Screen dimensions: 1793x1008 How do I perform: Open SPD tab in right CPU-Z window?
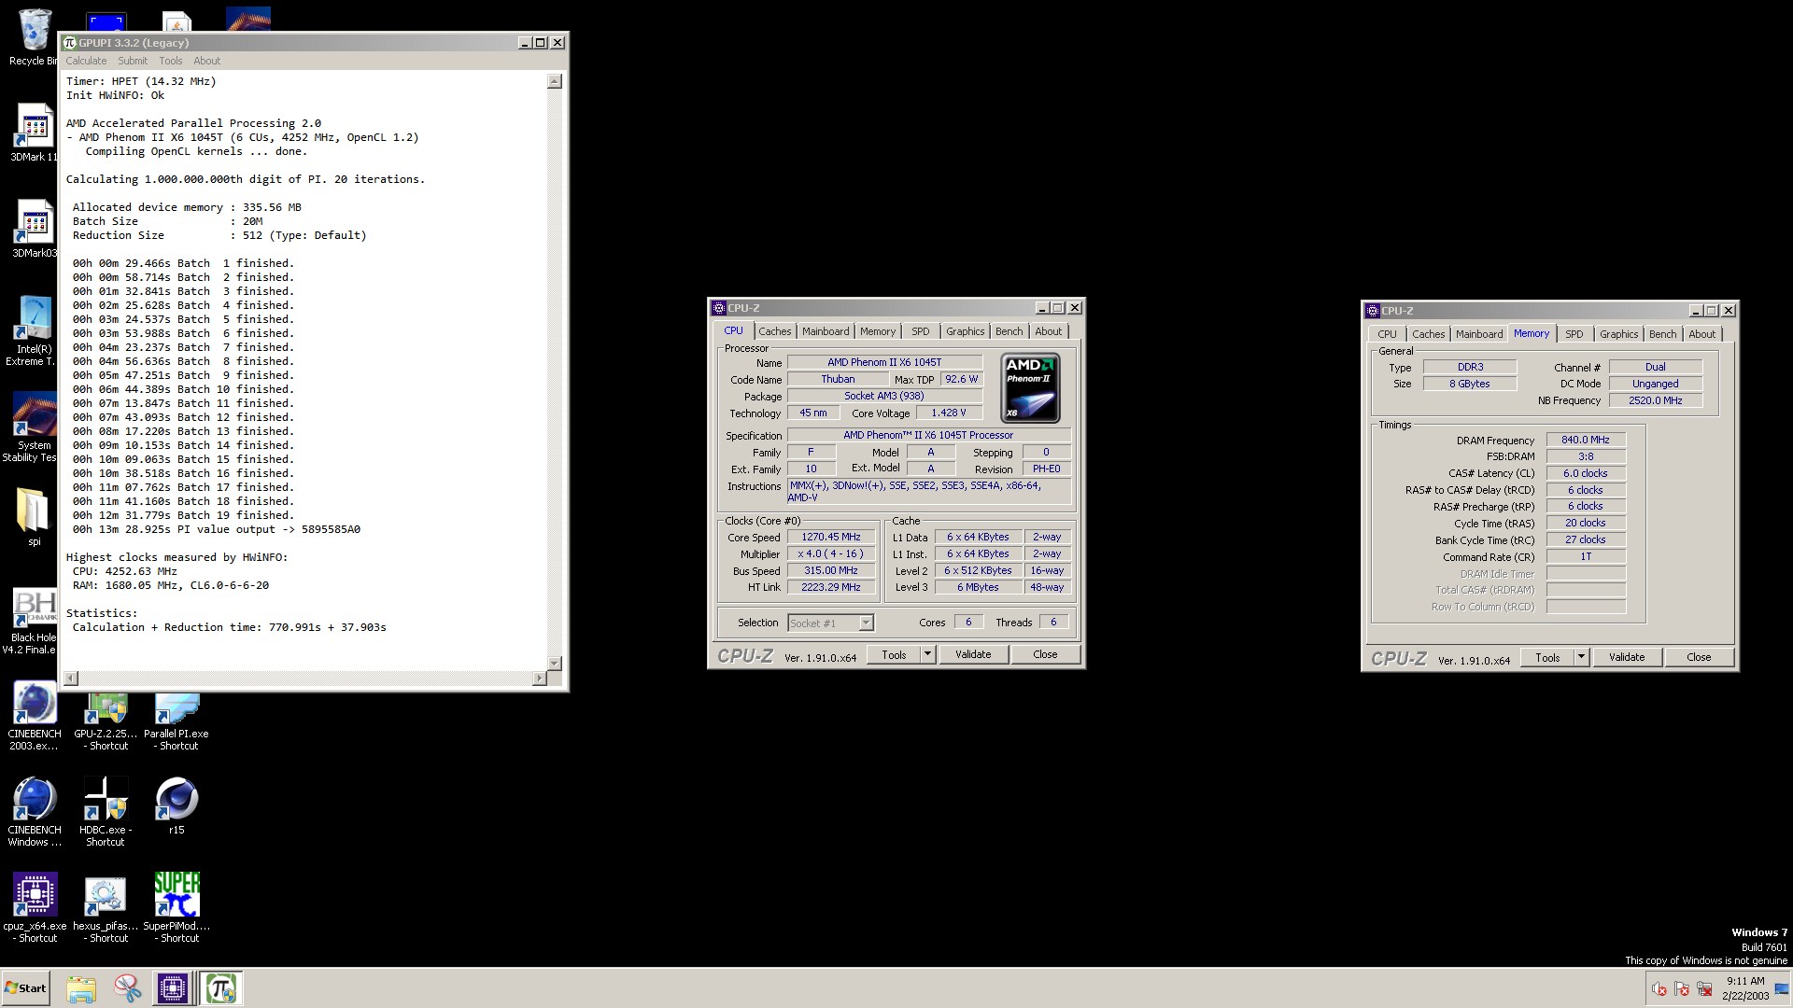click(1574, 334)
